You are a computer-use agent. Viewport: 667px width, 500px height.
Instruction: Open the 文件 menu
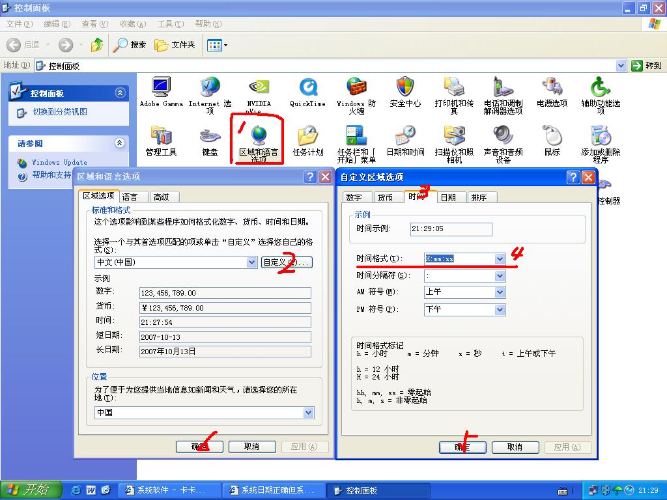[19, 24]
